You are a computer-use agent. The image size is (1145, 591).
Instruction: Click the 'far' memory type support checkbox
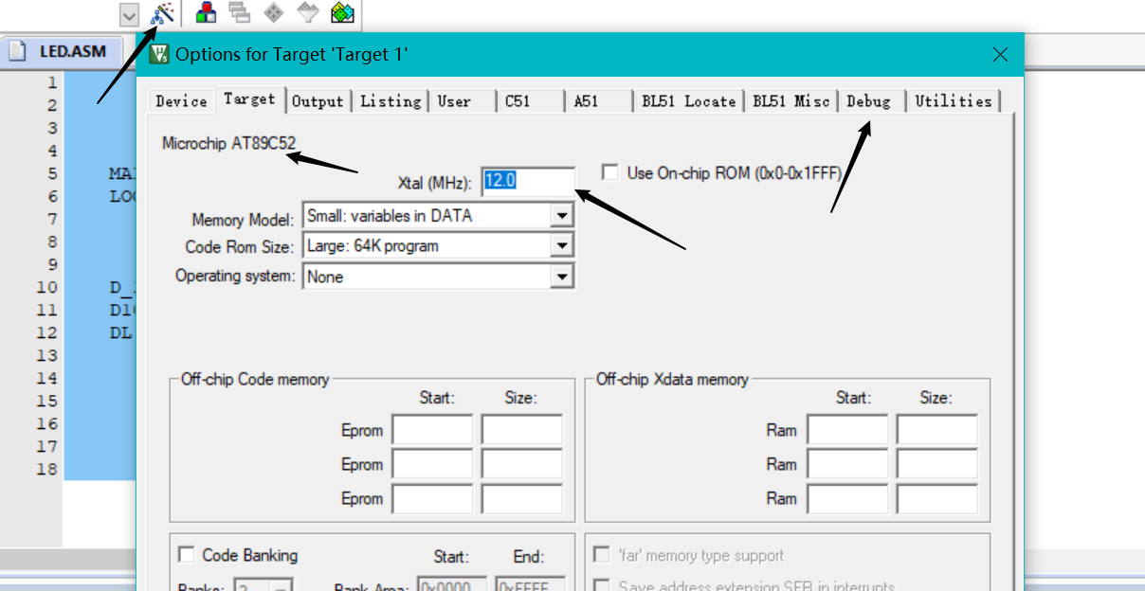point(602,555)
